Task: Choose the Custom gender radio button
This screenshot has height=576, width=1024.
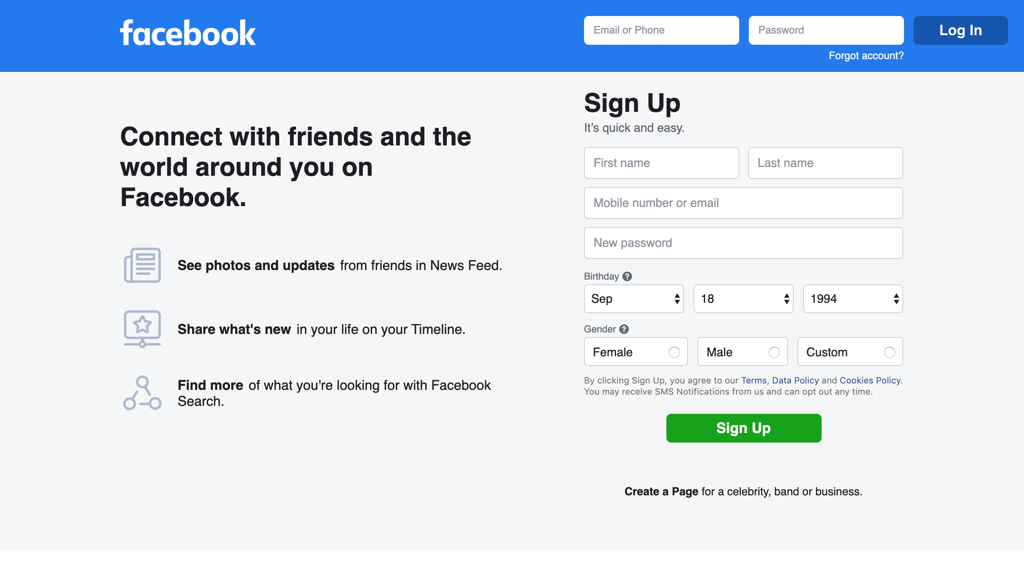Action: pos(889,352)
